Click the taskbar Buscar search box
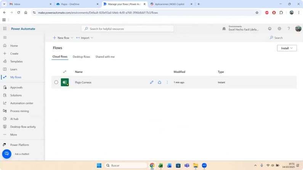303x170 pixels. [x=126, y=165]
